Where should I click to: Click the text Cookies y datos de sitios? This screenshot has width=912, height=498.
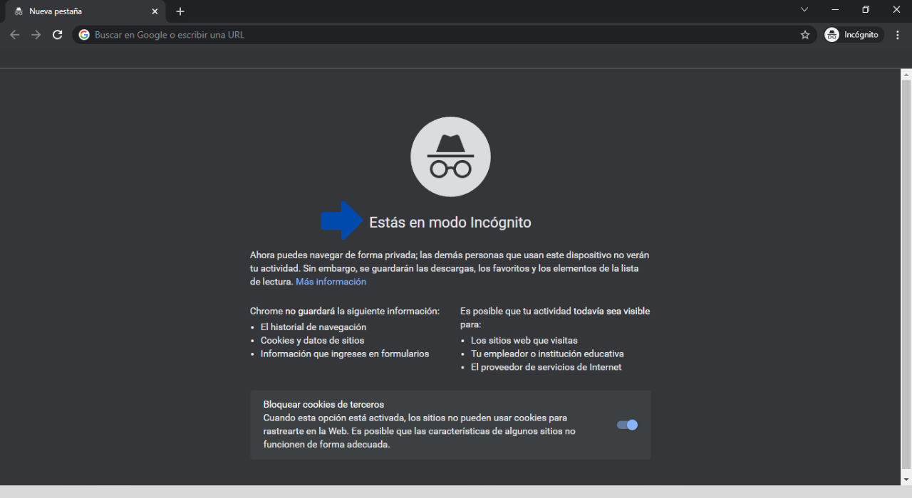312,341
